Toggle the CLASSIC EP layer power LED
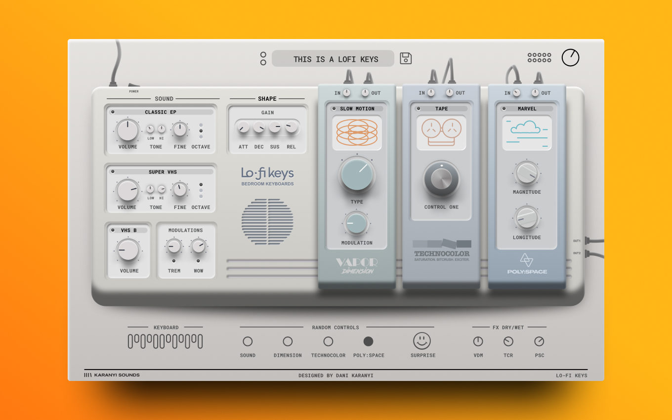672x420 pixels. [113, 112]
